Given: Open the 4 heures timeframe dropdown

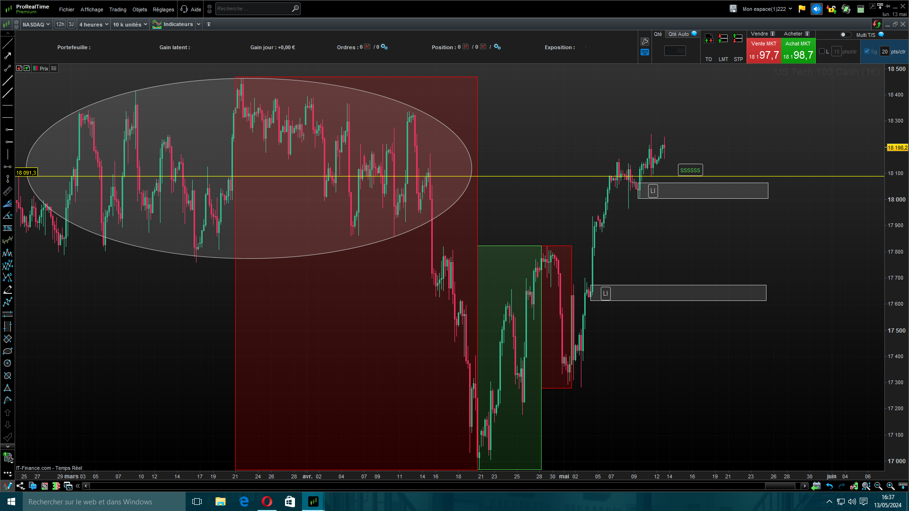Looking at the screenshot, I should coord(94,25).
